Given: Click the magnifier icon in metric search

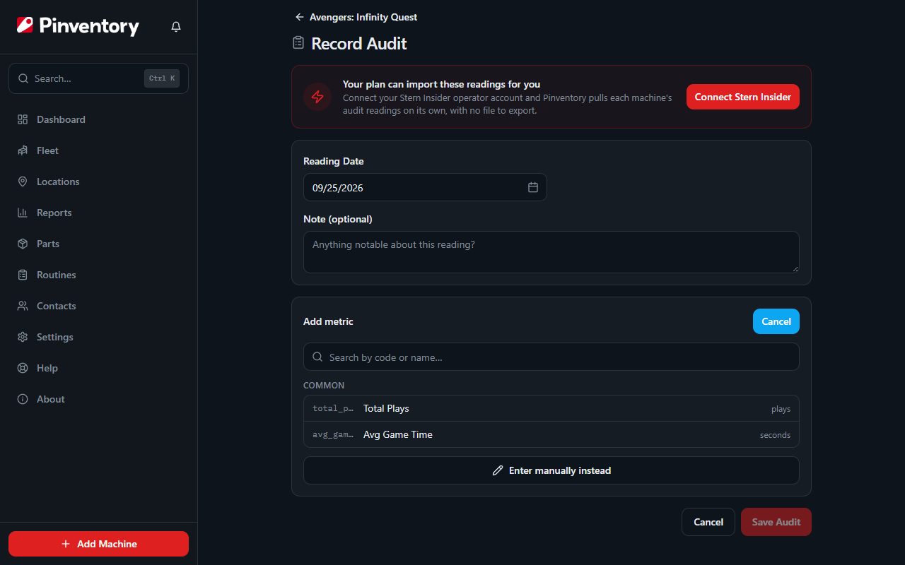Looking at the screenshot, I should tap(317, 357).
